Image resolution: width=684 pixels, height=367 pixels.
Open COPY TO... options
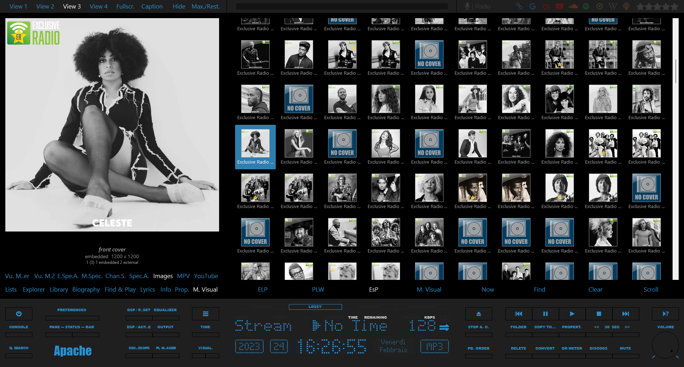[545, 327]
